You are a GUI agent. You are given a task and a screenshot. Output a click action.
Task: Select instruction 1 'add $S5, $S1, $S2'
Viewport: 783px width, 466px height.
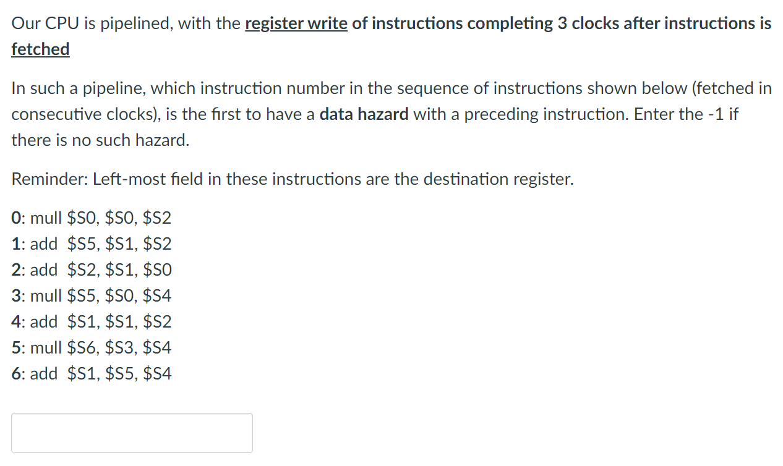point(92,244)
